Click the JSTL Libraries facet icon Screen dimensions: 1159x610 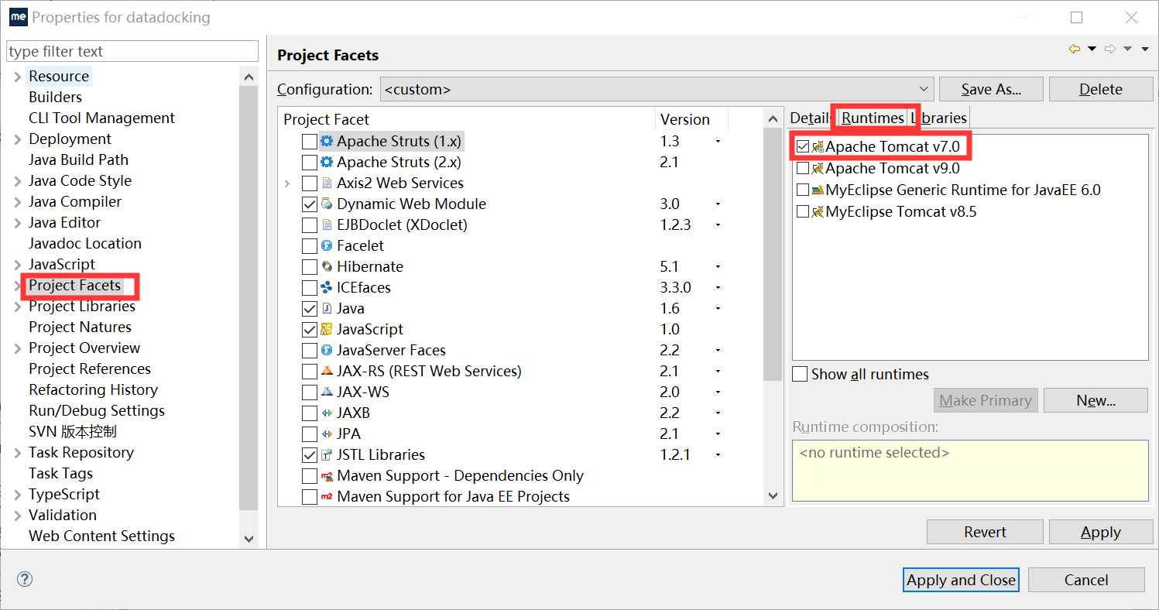click(327, 454)
